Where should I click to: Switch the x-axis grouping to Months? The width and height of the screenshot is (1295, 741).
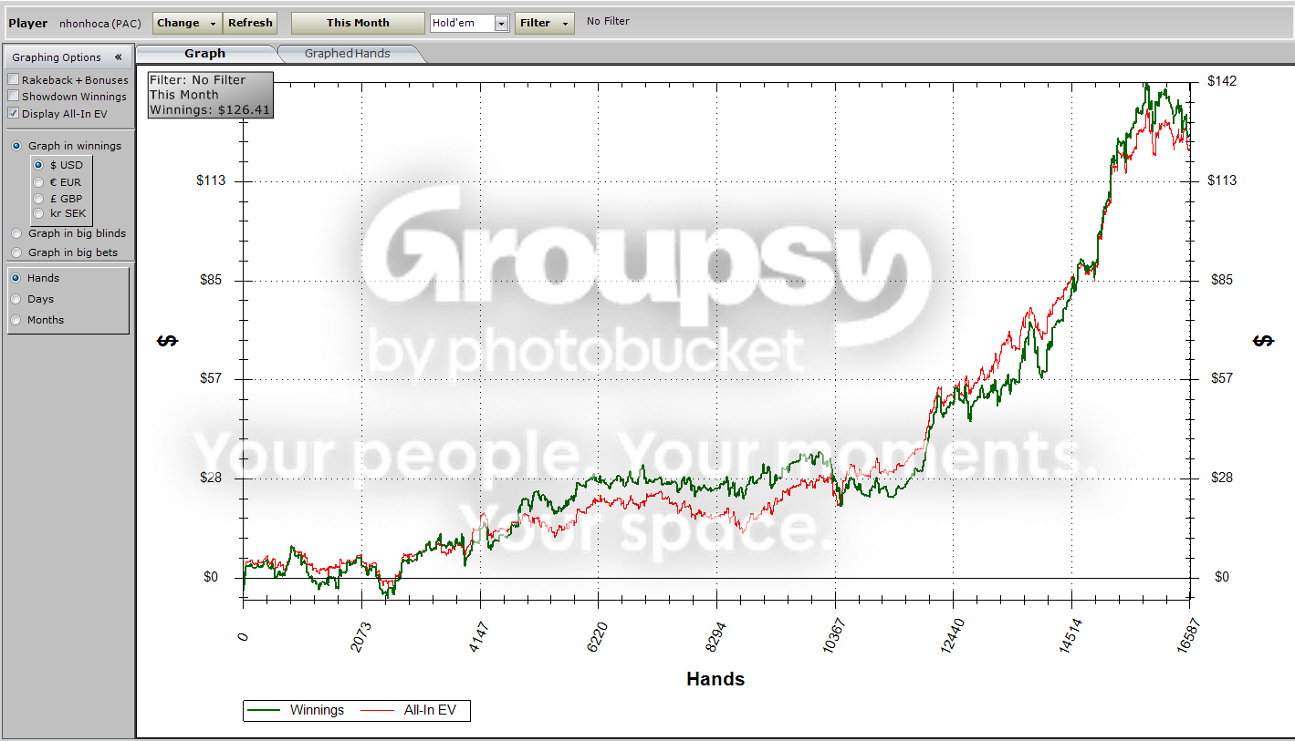[16, 320]
